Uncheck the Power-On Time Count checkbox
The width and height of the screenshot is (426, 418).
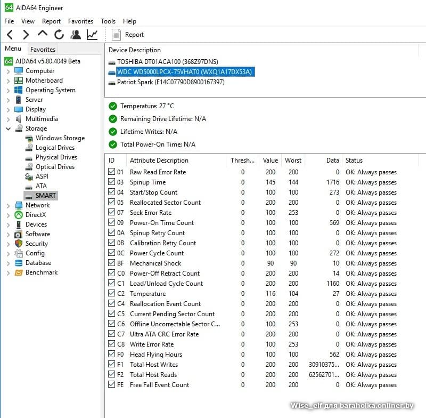click(x=111, y=222)
